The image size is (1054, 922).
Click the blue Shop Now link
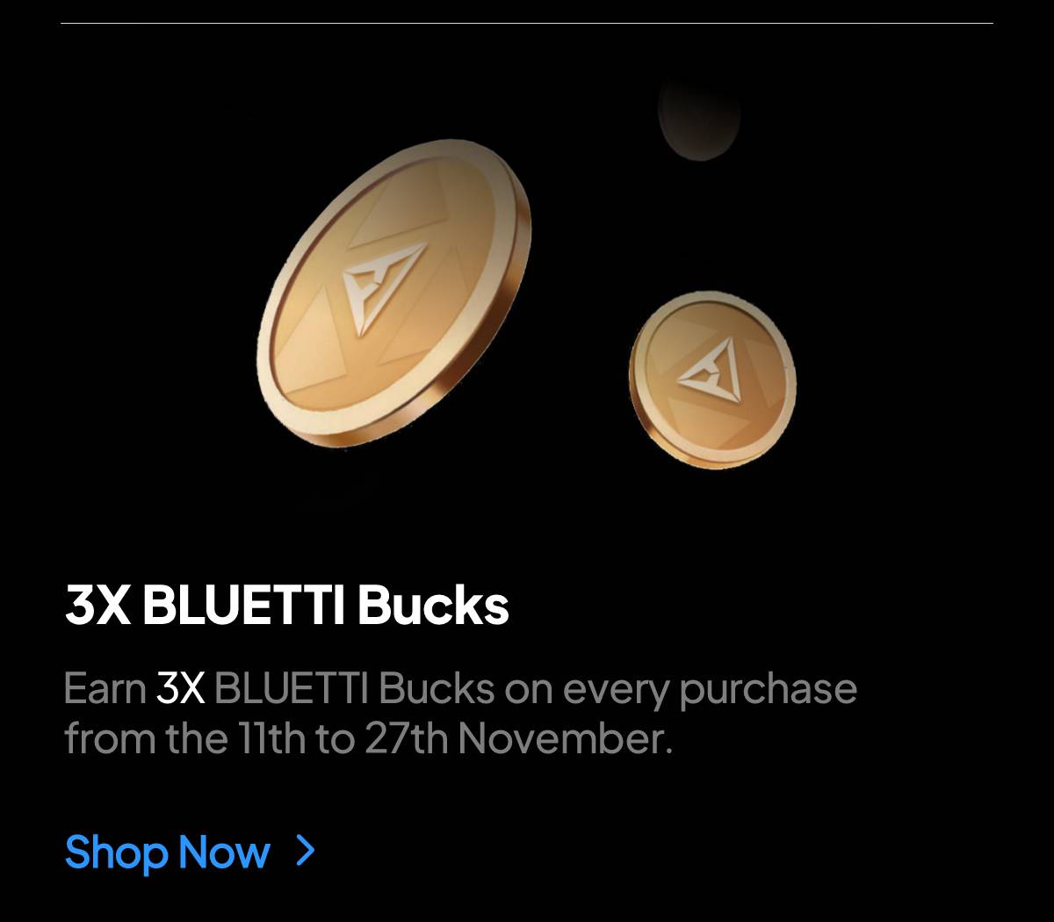coord(167,853)
